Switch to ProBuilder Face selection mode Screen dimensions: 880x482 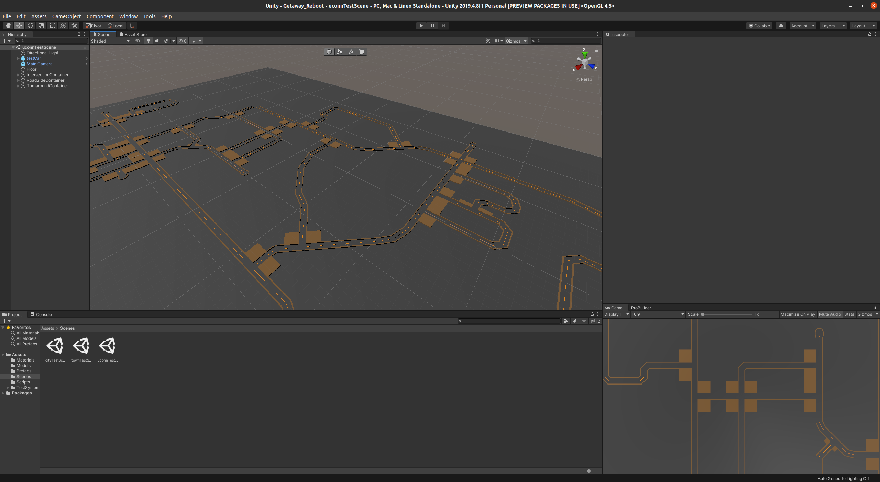(x=361, y=51)
